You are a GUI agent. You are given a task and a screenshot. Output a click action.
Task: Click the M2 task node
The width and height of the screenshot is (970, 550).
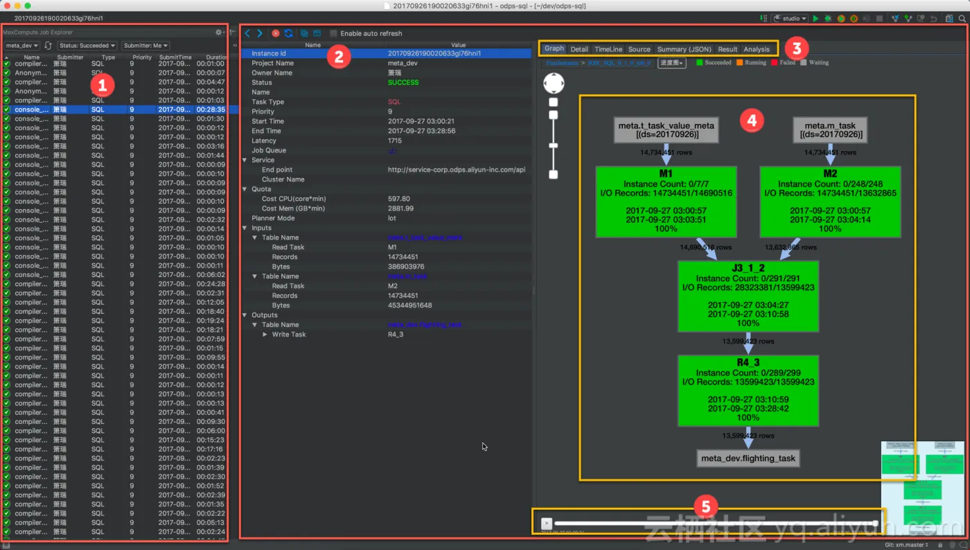[830, 202]
